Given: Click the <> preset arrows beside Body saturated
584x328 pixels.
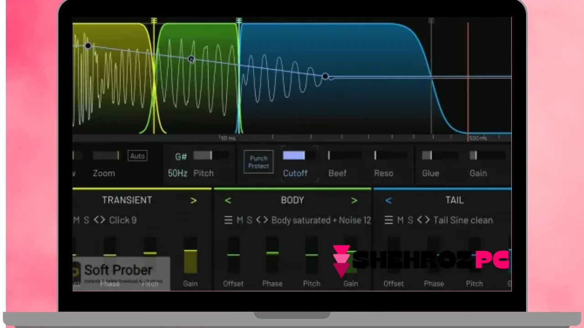Looking at the screenshot, I should point(262,220).
